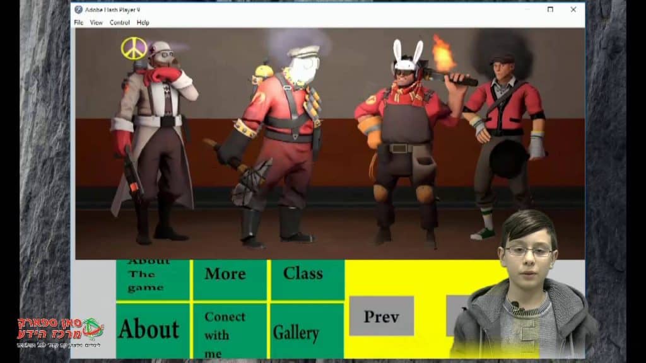Click the large About button

click(153, 331)
